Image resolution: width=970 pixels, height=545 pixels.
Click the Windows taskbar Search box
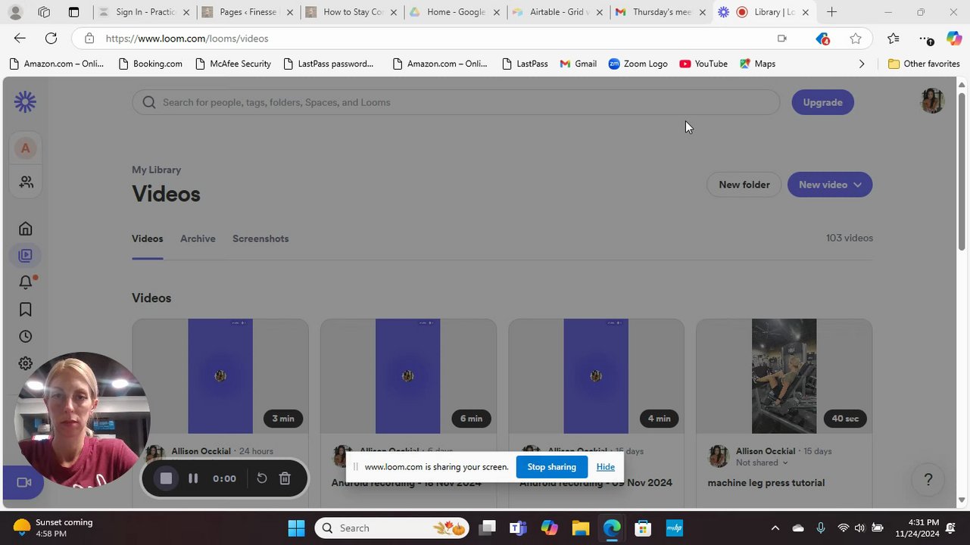(x=391, y=528)
